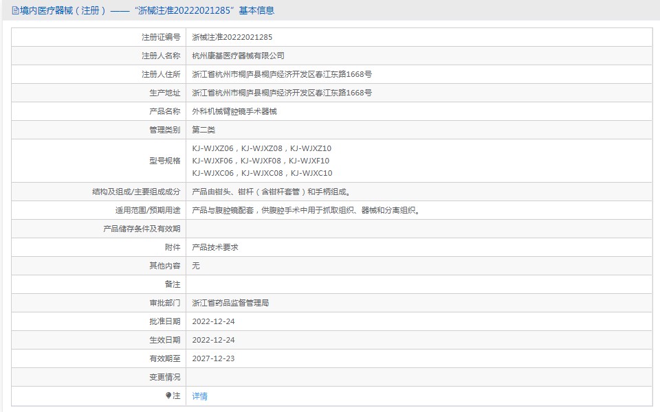Click the 产品名称 label
Screen dimensions: 660x412
click(x=164, y=111)
